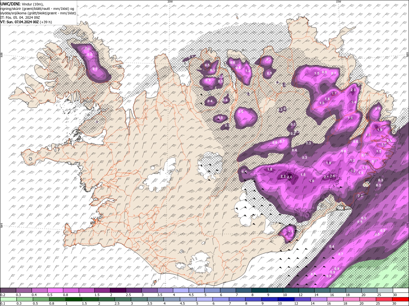Click the '1.4' precipitation value on the map
The width and height of the screenshot is (409, 306).
pos(354,102)
